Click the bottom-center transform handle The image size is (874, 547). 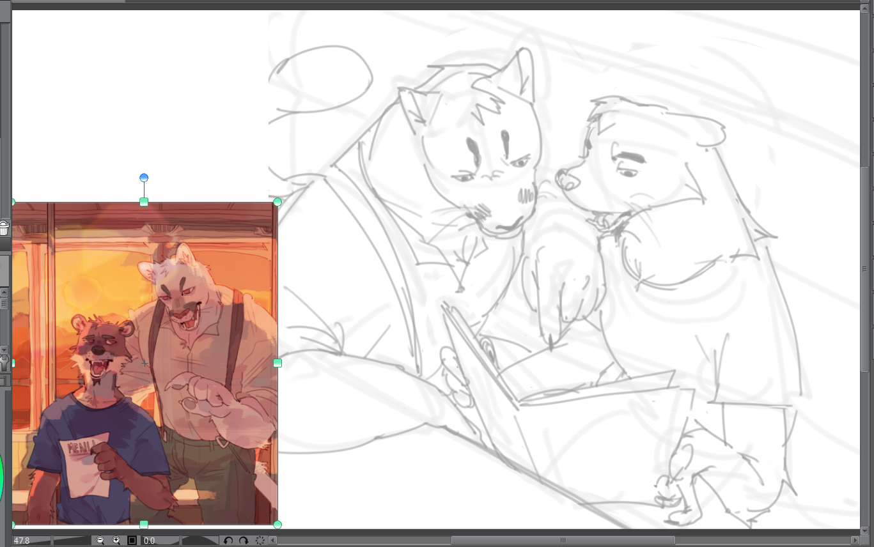point(144,525)
